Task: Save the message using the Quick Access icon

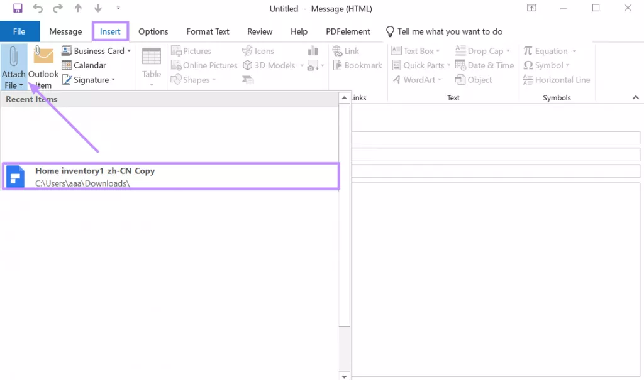Action: tap(17, 8)
